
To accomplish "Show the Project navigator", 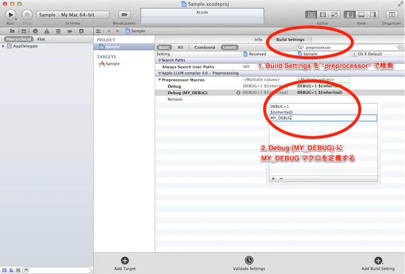I will point(12,31).
